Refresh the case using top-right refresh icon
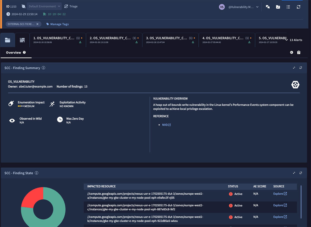The image size is (311, 227). click(x=299, y=7)
